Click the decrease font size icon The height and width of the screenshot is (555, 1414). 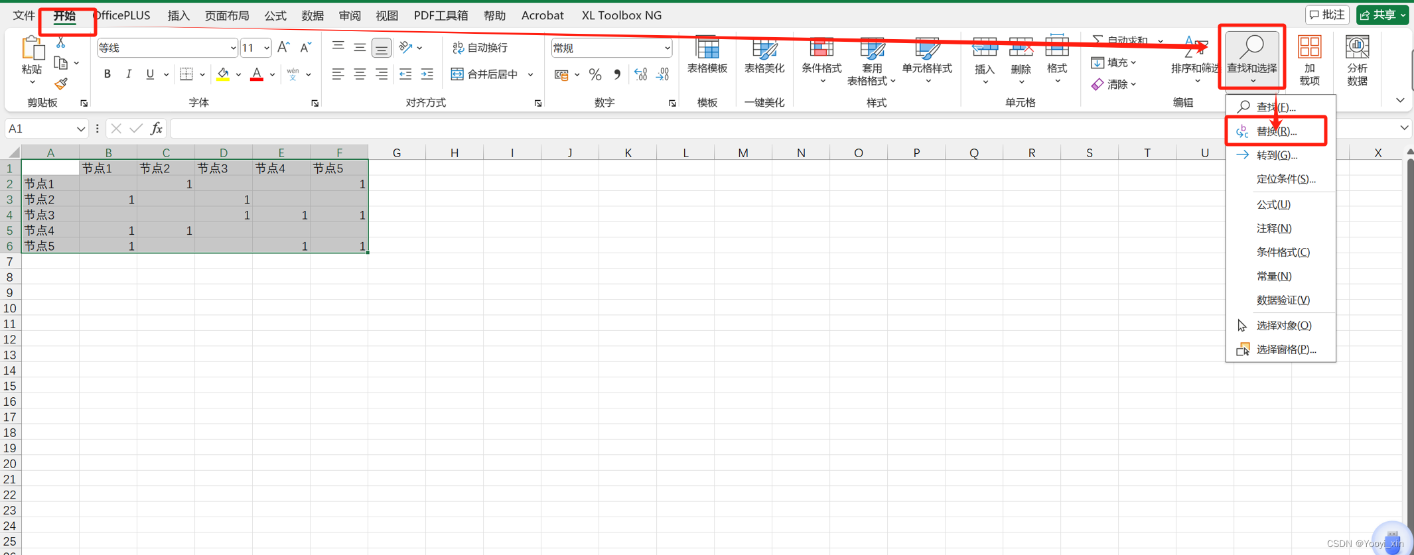tap(305, 47)
